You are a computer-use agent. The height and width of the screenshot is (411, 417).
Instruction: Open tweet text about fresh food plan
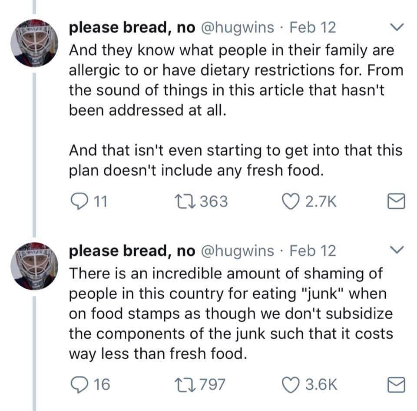[235, 161]
